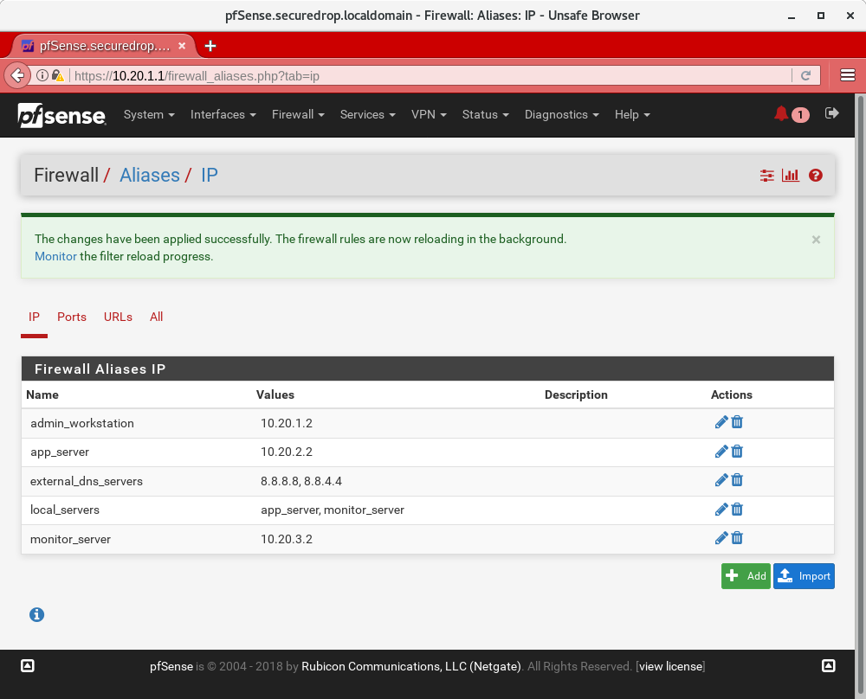Screen dimensions: 866x699
Task: Edit the app_server alias
Action: [721, 452]
